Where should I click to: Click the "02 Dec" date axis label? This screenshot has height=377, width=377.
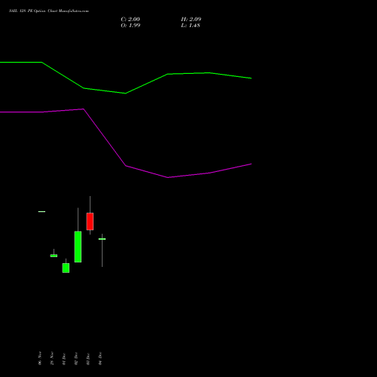[x=76, y=358]
